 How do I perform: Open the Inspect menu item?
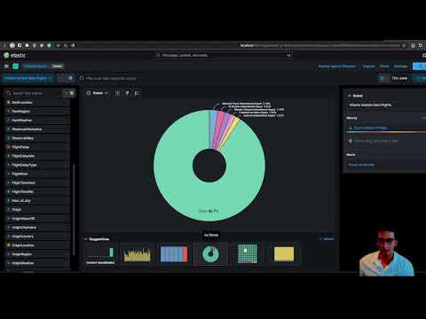coord(368,66)
